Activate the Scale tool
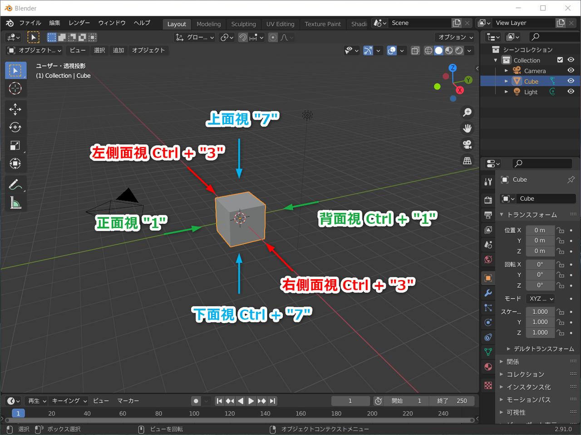 [15, 145]
